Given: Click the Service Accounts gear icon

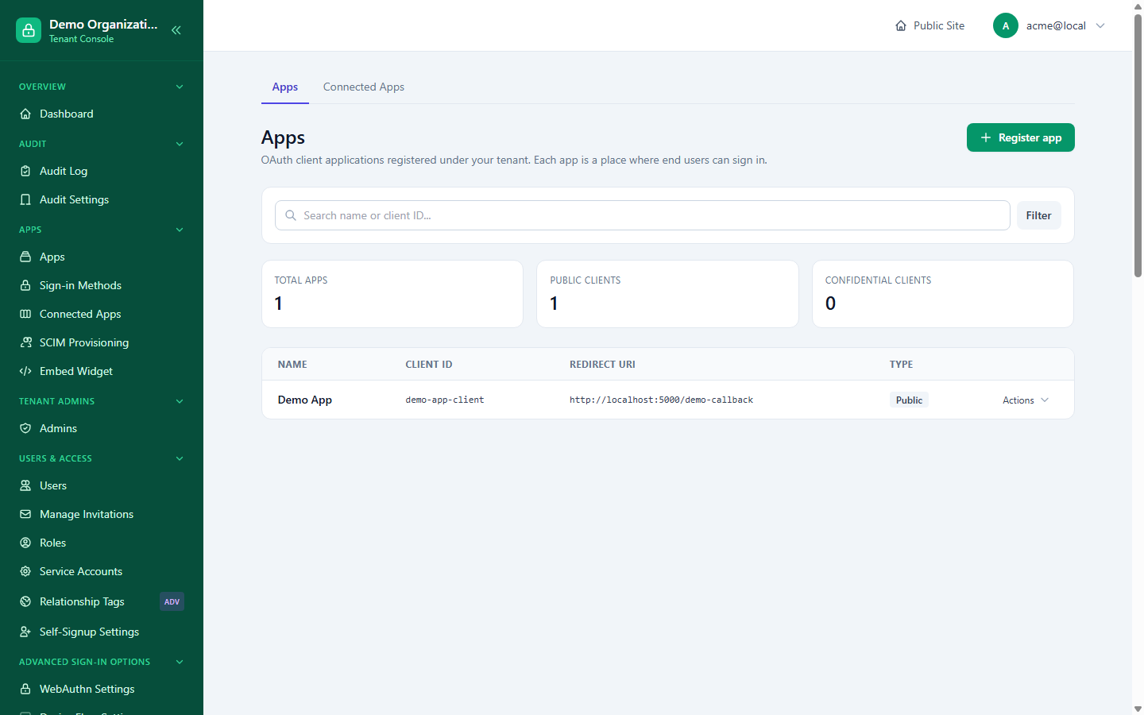Looking at the screenshot, I should pos(25,571).
